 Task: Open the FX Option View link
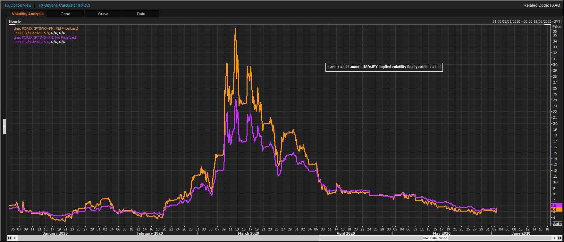point(18,5)
